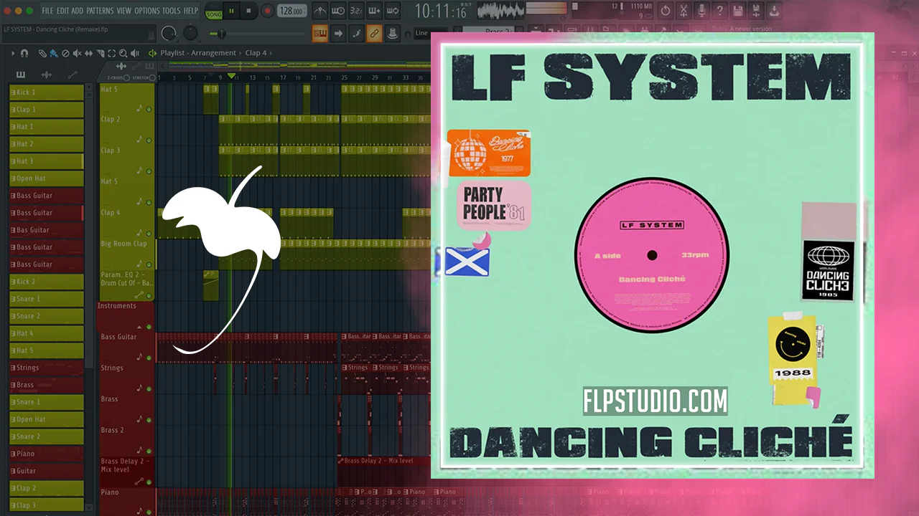The height and width of the screenshot is (516, 919).
Task: Select the playback speaker tool
Action: coord(134,53)
